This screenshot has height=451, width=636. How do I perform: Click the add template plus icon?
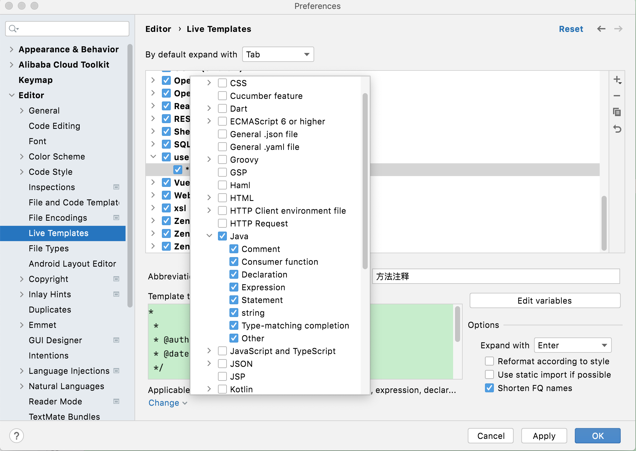[x=617, y=80]
